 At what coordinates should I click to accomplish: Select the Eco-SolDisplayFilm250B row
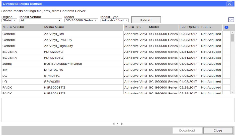coord(83,64)
